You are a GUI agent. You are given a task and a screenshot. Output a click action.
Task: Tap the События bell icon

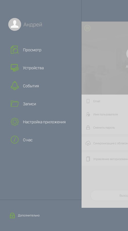click(15, 85)
